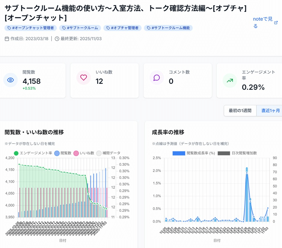
Task: Click the green engagement line's first data point
Action: pyautogui.click(x=19, y=164)
